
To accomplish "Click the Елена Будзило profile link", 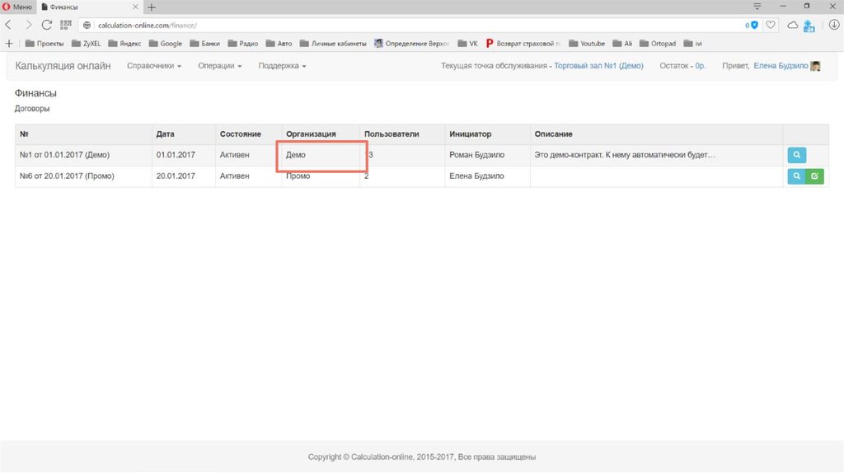I will coord(781,66).
